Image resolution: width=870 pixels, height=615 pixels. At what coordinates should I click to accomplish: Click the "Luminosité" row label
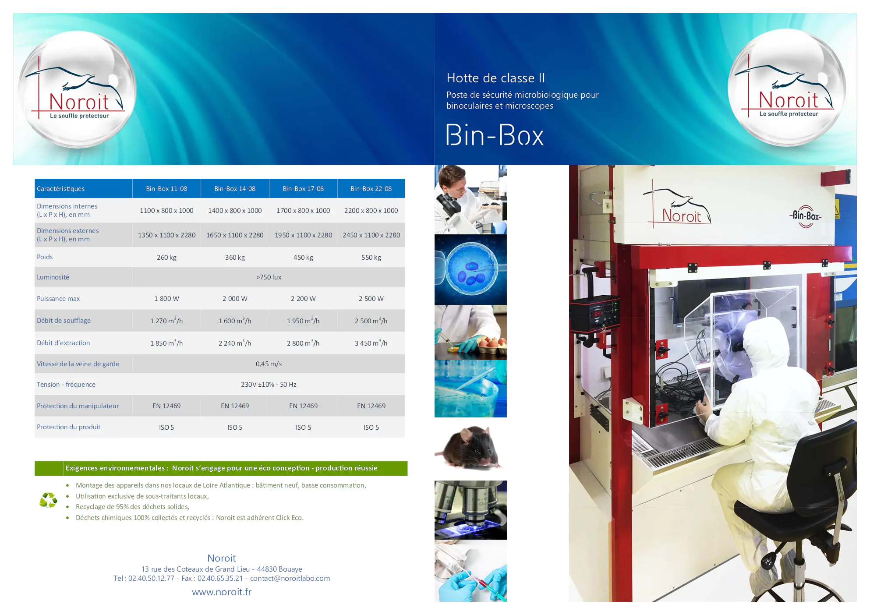[x=53, y=277]
